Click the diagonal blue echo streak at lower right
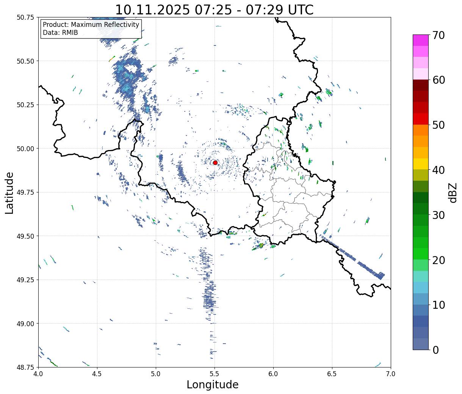This screenshot has width=462, height=394. [352, 256]
